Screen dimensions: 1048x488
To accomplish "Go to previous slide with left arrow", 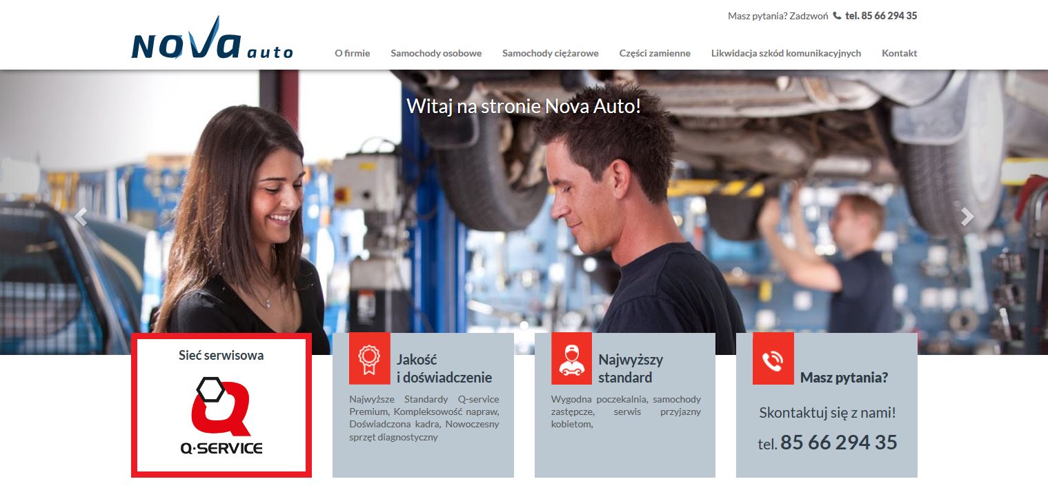I will 81,217.
